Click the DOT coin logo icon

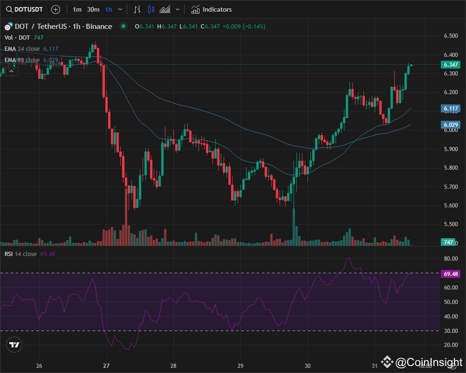(7, 26)
